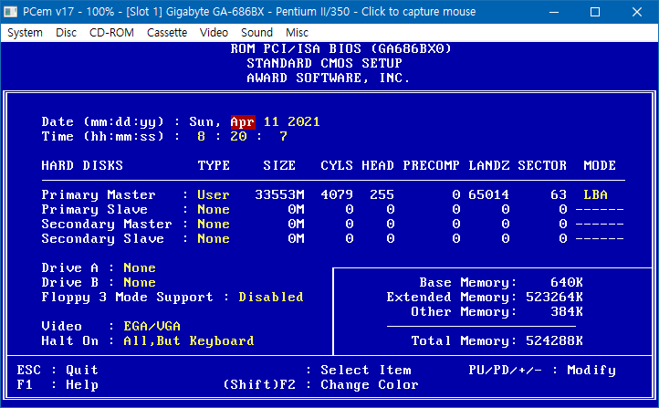
Task: Click the Primary Master label
Action: tap(99, 194)
